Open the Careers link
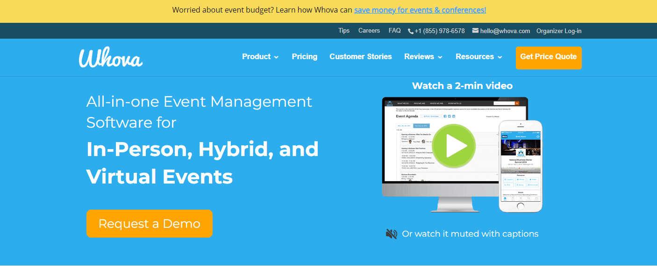Image resolution: width=657 pixels, height=266 pixels. (369, 31)
